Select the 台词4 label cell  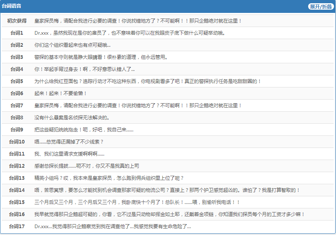(x=17, y=69)
